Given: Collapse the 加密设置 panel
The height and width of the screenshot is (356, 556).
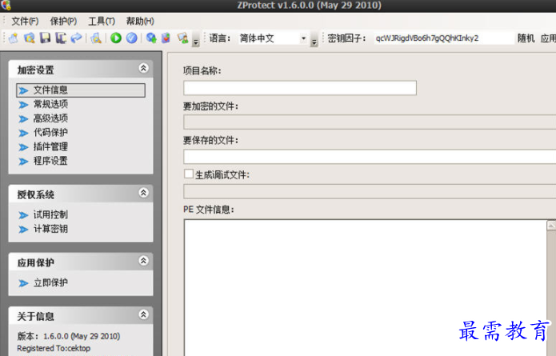Looking at the screenshot, I should [143, 68].
